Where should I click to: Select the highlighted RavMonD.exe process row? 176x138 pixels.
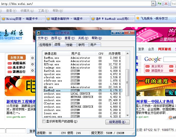point(83,91)
